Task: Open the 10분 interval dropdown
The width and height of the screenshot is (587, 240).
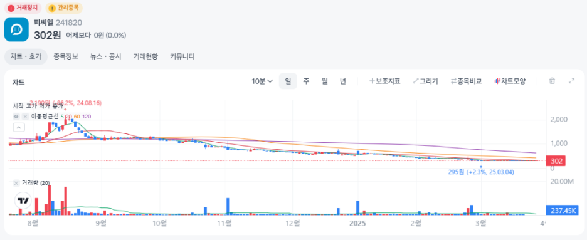Action: pos(262,81)
